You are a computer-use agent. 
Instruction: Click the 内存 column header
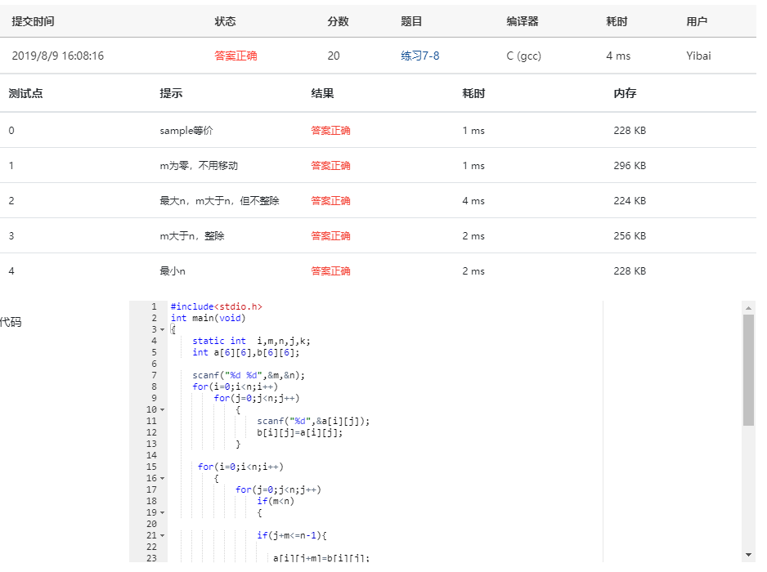625,93
